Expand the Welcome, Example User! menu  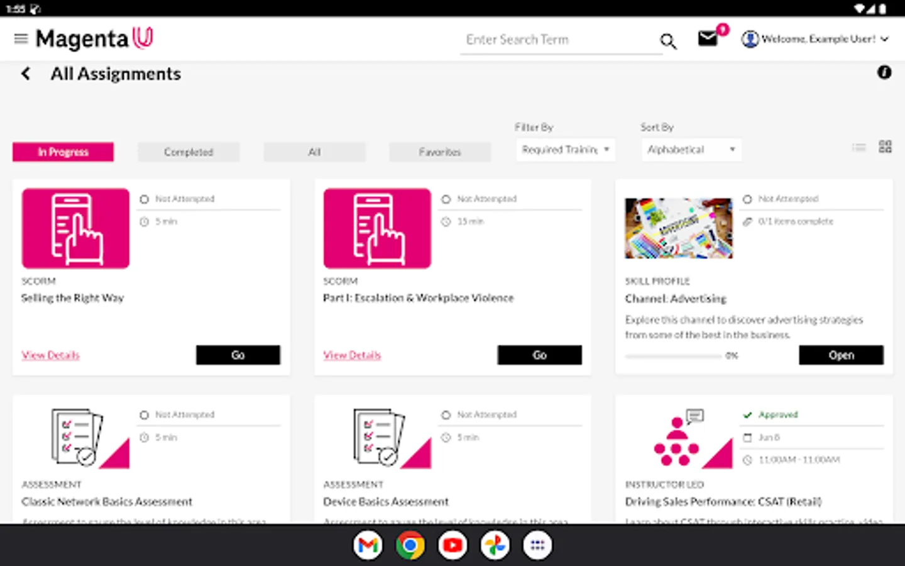[x=825, y=39]
